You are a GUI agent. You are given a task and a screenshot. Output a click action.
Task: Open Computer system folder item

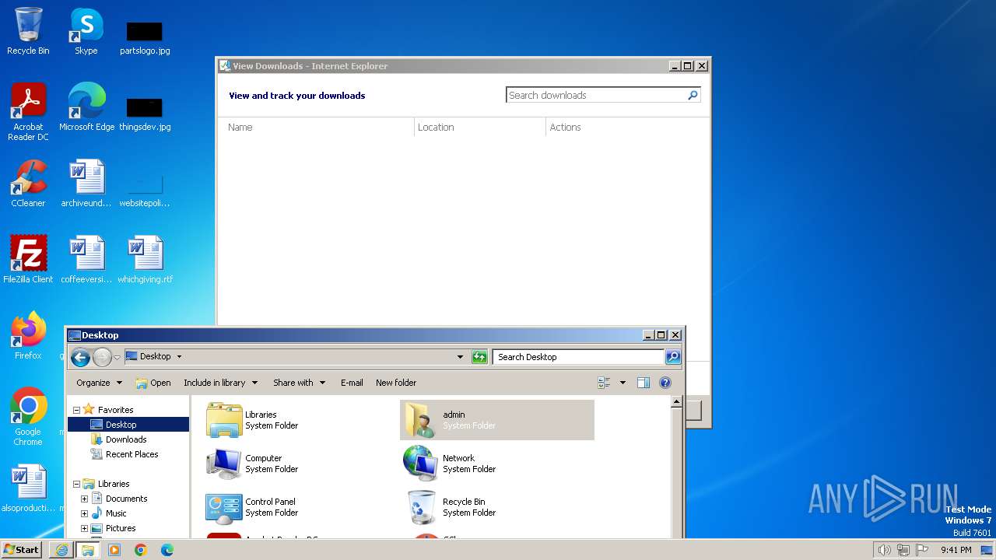(300, 464)
